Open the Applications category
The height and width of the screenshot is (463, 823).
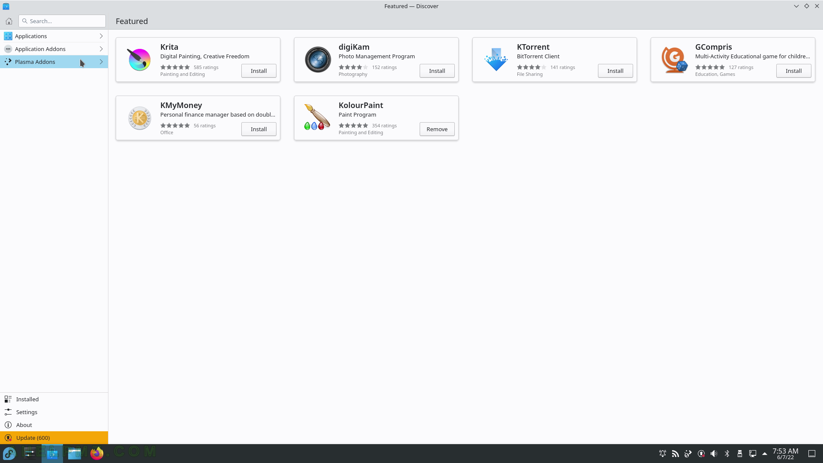(x=54, y=36)
